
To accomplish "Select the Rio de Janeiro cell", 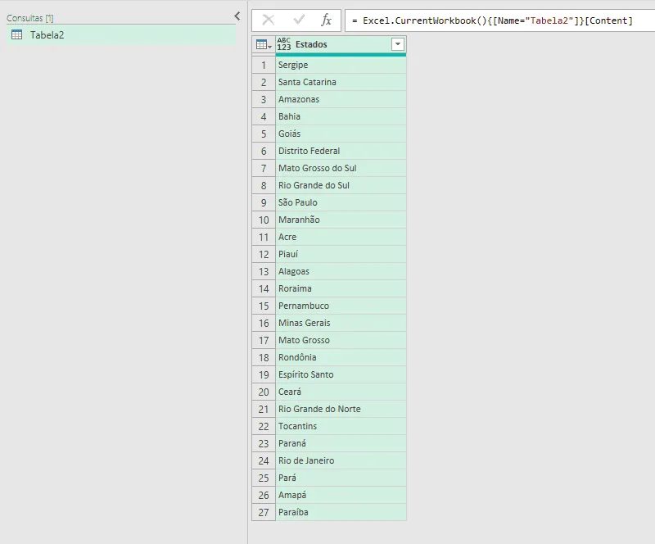I will click(x=341, y=460).
